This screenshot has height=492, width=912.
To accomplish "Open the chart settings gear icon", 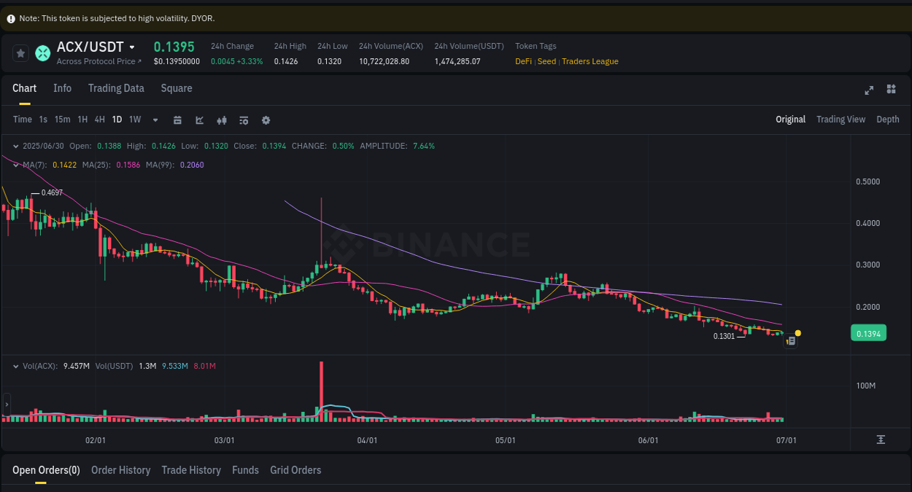I will coord(266,120).
